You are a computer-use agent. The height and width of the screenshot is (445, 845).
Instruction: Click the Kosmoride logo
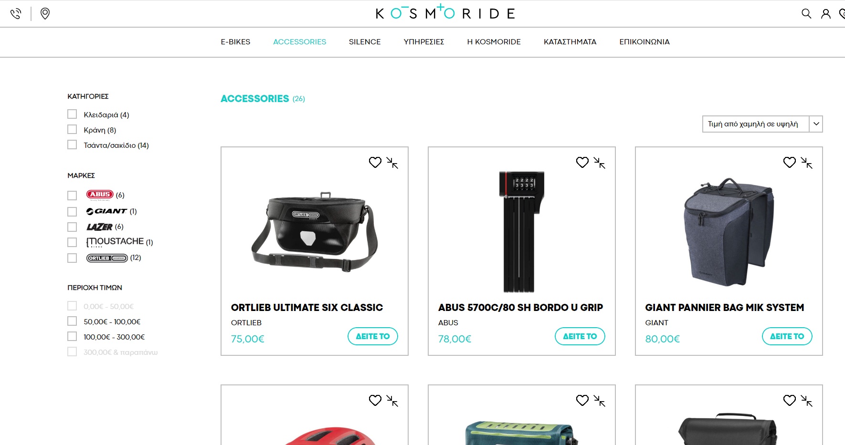445,12
